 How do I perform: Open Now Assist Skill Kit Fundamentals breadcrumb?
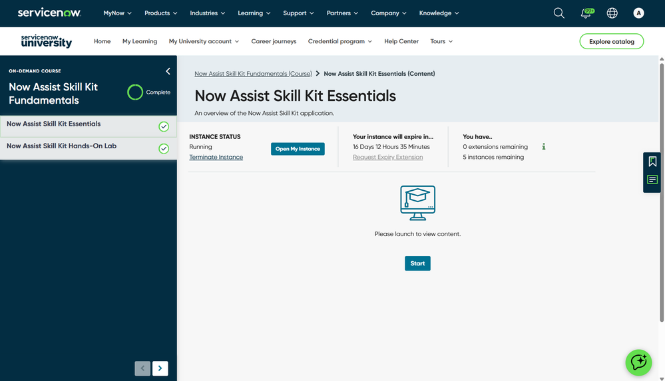click(x=253, y=73)
